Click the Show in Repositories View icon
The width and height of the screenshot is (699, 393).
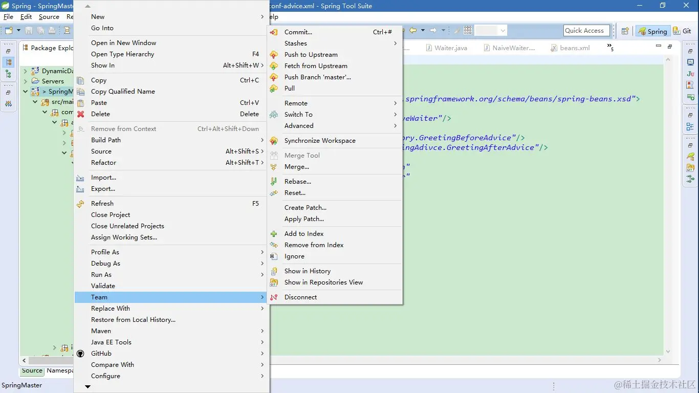pos(274,282)
